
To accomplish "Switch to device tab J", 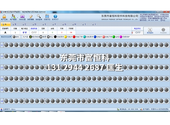I will tap(94, 24).
